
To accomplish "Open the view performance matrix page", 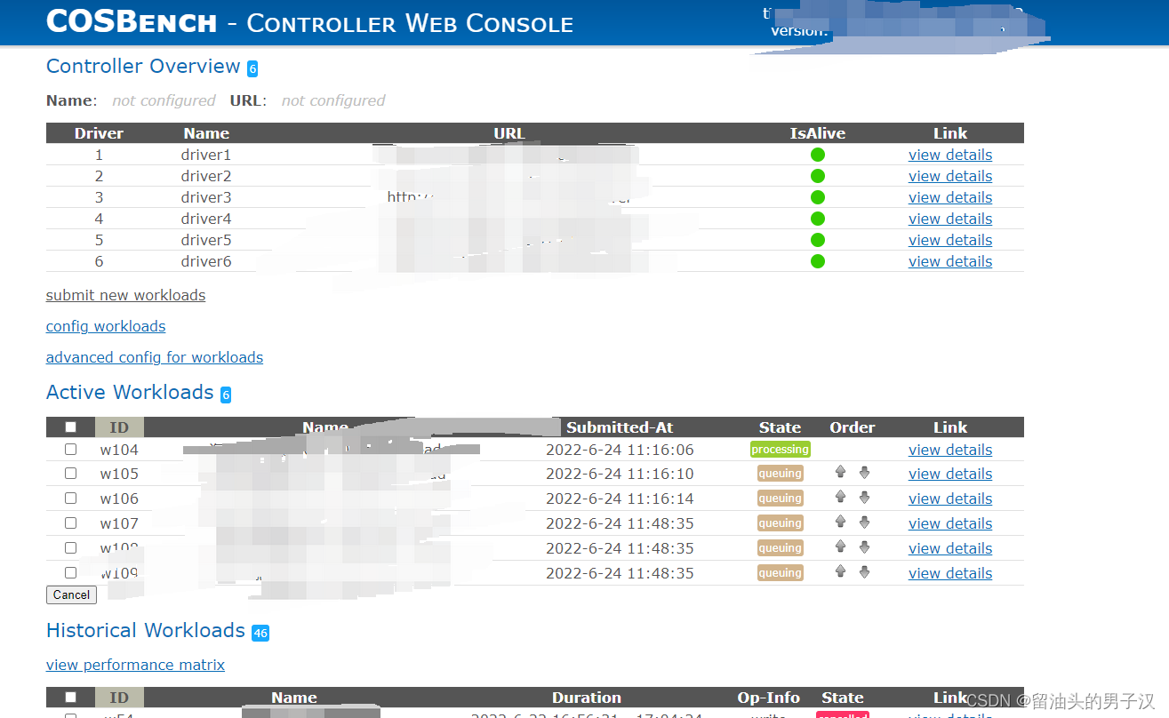I will coord(135,664).
